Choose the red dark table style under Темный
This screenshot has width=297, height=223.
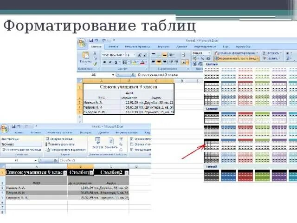(x=245, y=176)
